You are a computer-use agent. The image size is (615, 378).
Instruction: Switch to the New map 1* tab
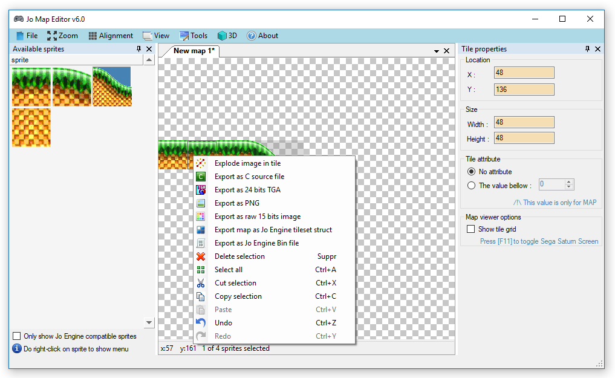[194, 51]
